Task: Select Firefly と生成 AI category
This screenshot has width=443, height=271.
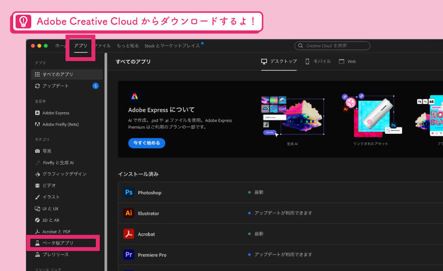Action: [58, 163]
